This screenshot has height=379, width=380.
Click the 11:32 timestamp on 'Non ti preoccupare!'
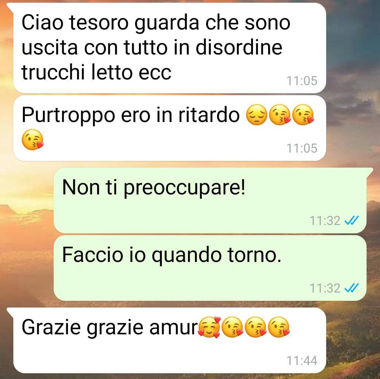click(325, 221)
